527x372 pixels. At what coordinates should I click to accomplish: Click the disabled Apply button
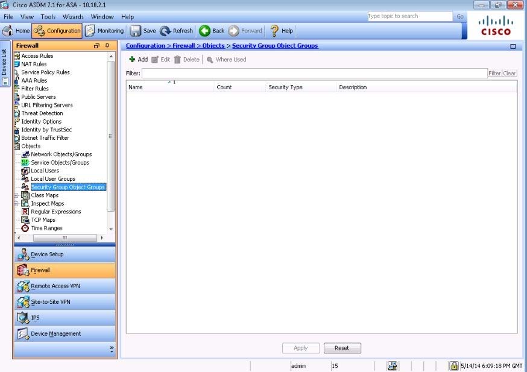(x=300, y=348)
